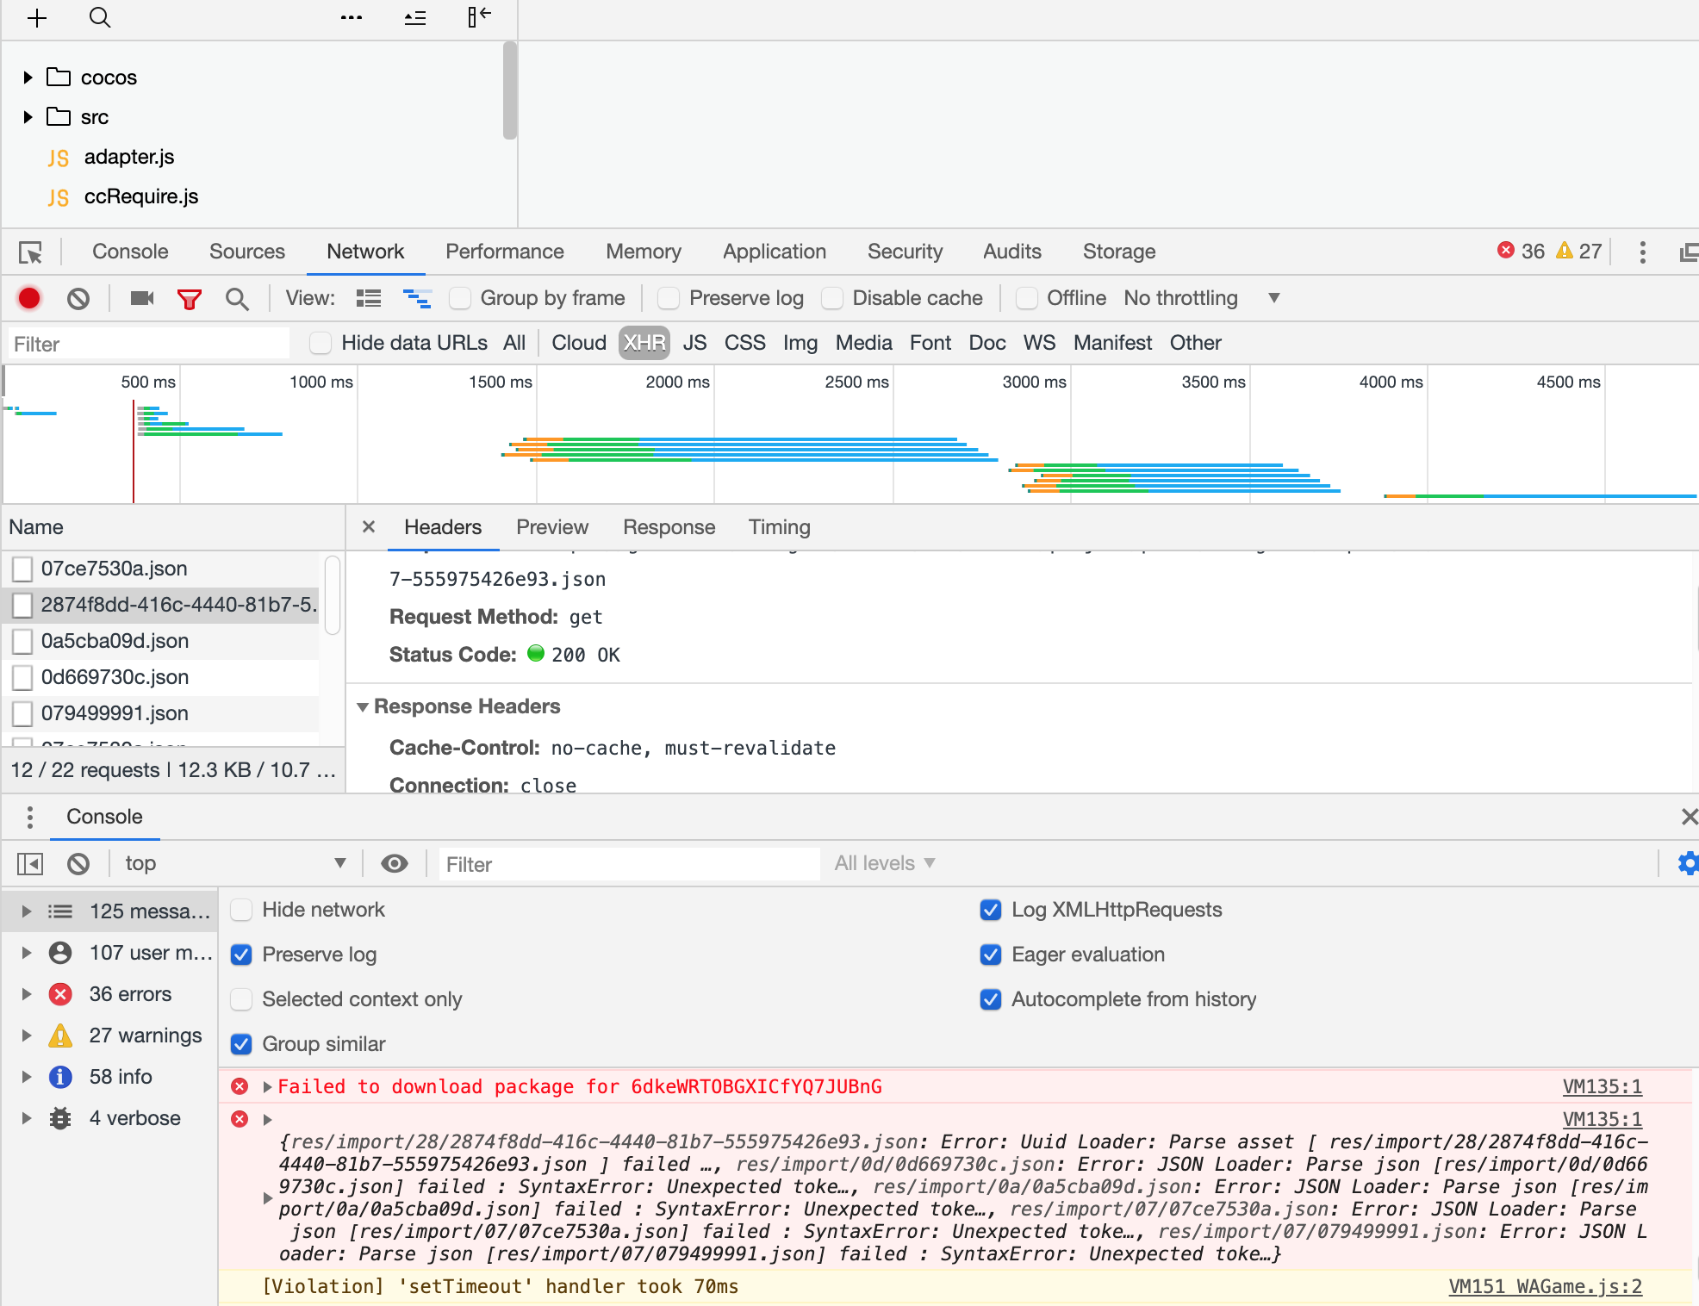Open console settings gear
Screen dimensions: 1699x1306
(x=1687, y=863)
